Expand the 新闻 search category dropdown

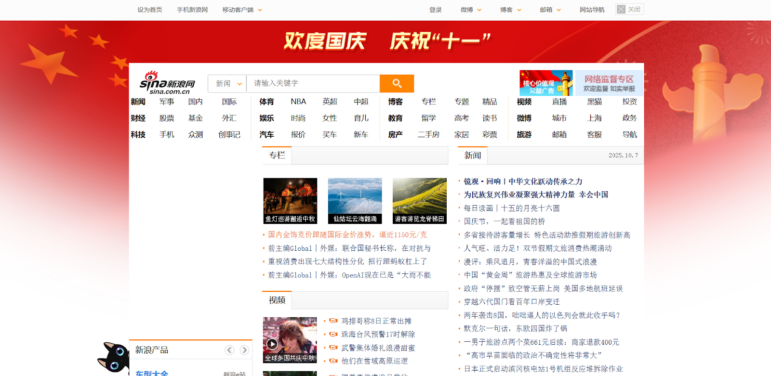[227, 83]
